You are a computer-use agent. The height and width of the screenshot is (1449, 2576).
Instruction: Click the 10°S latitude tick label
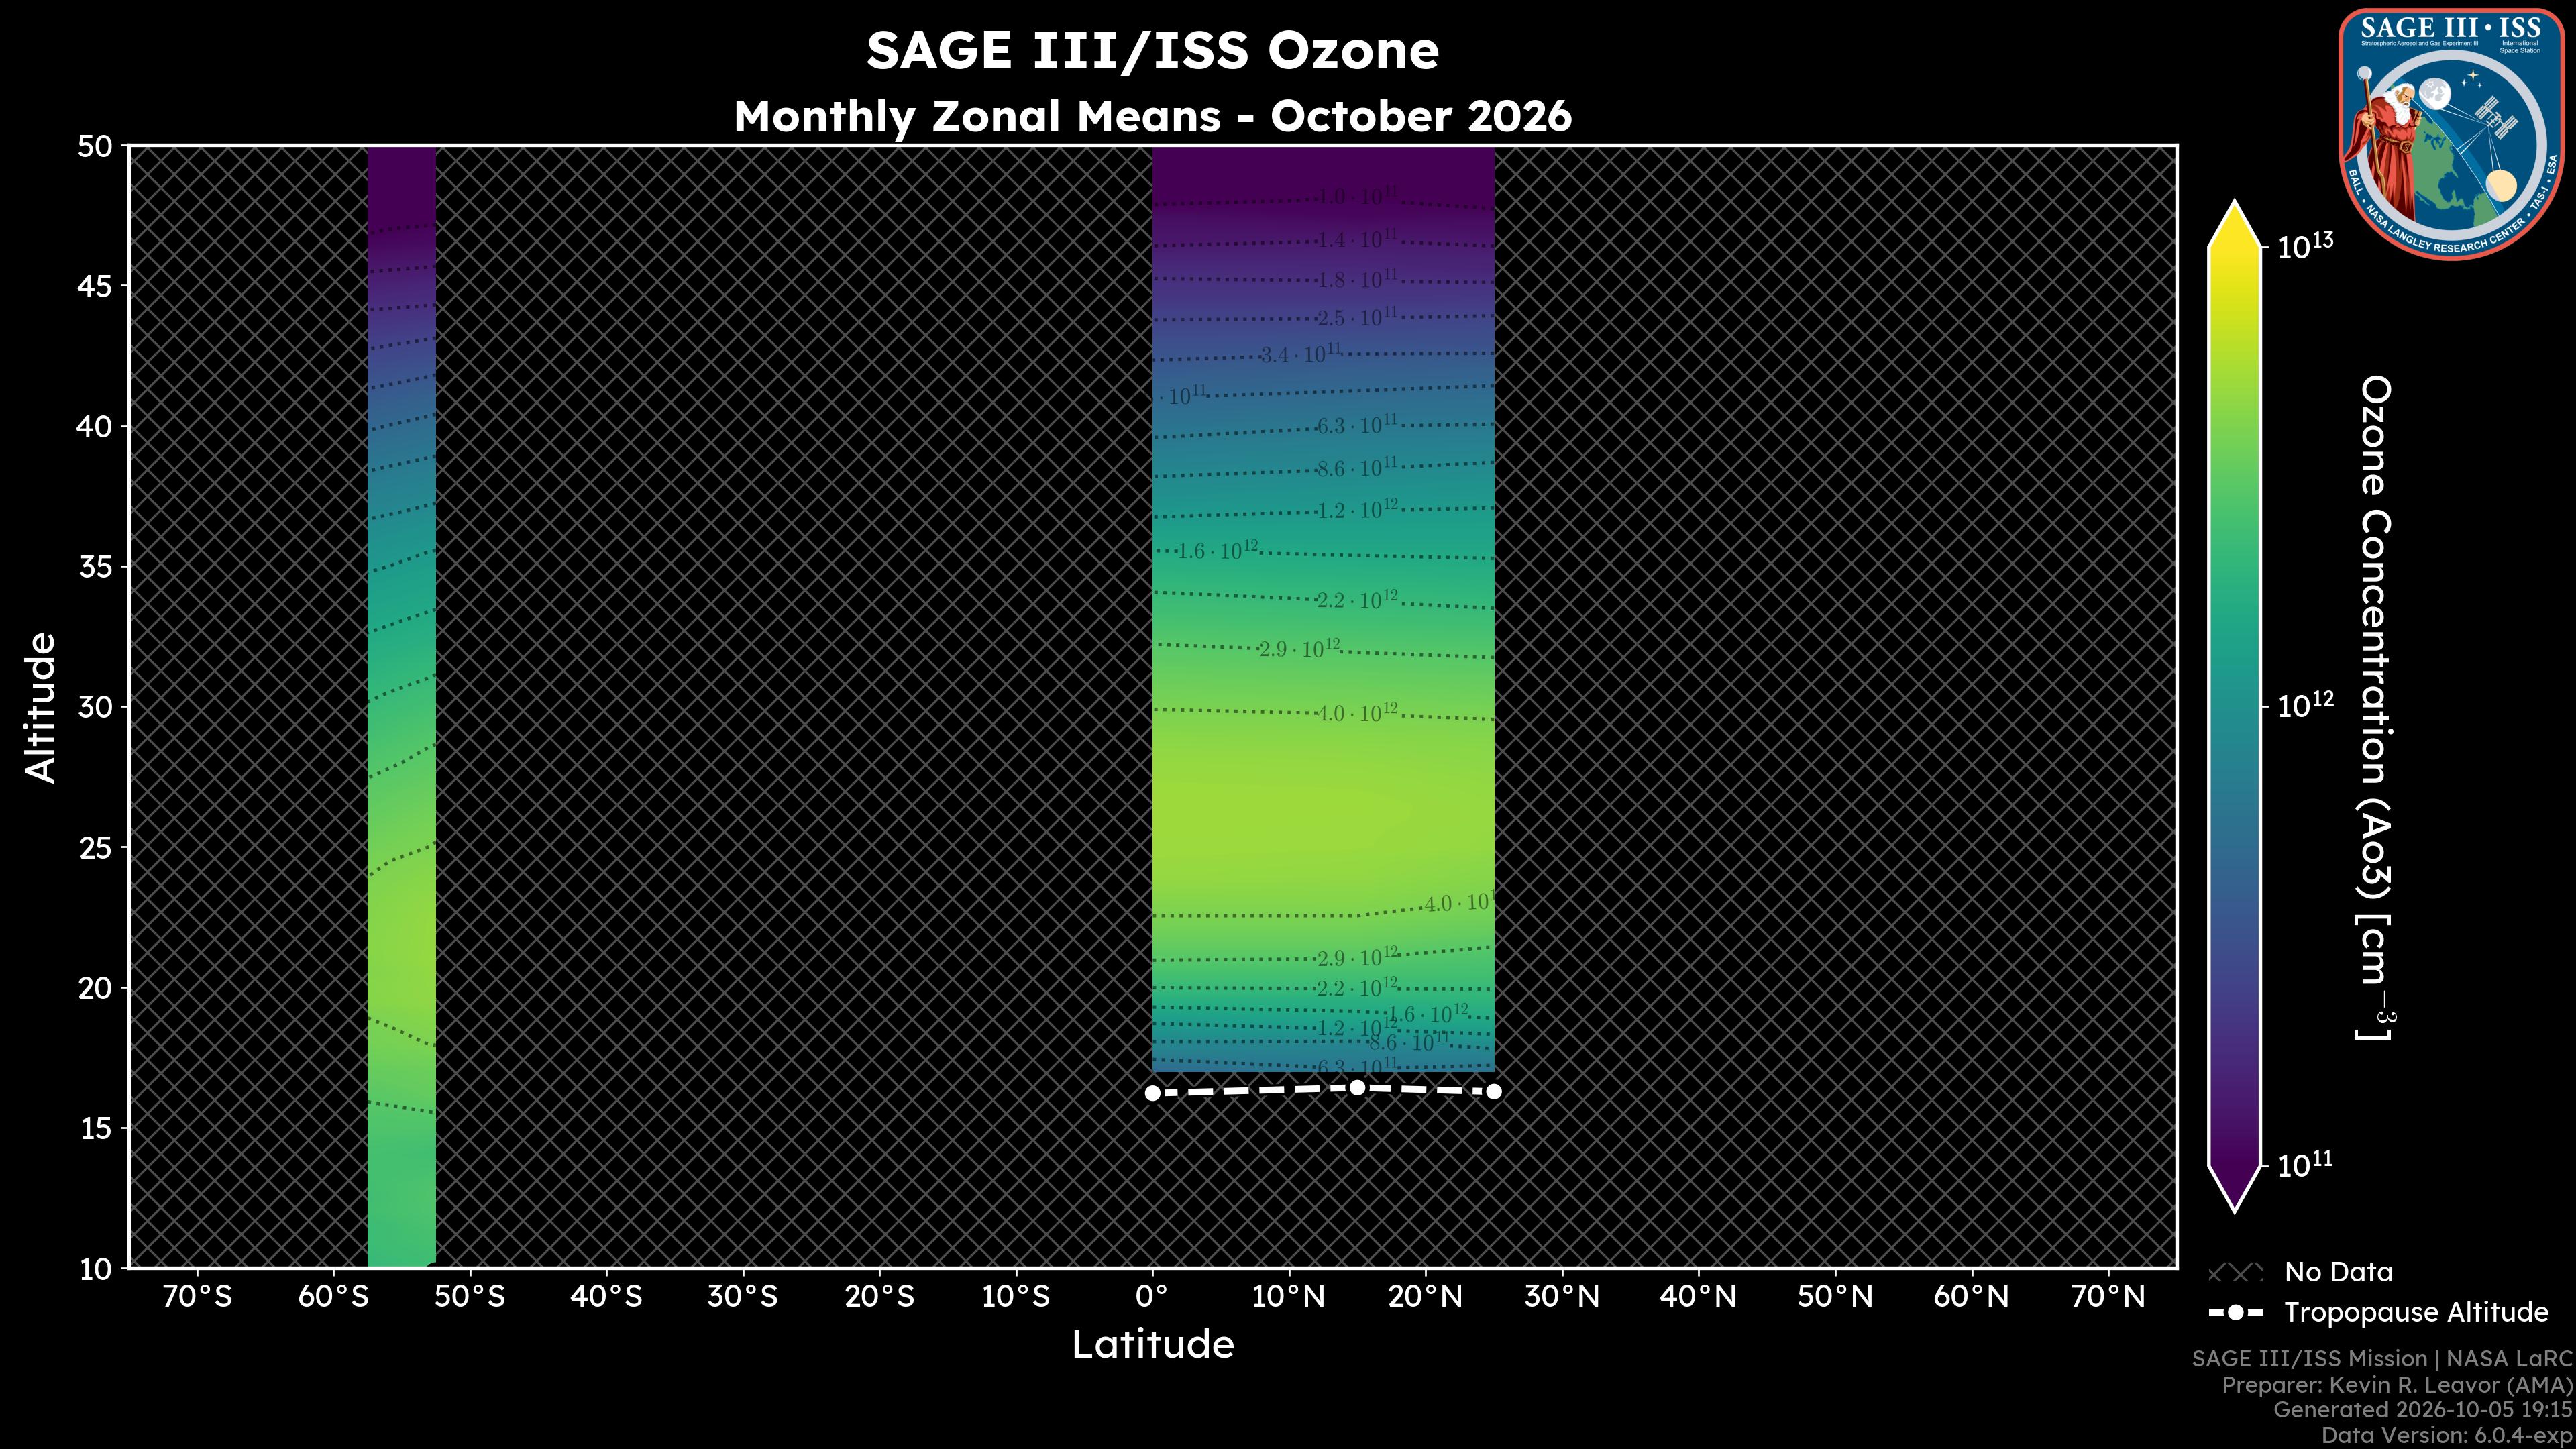pos(1016,1297)
